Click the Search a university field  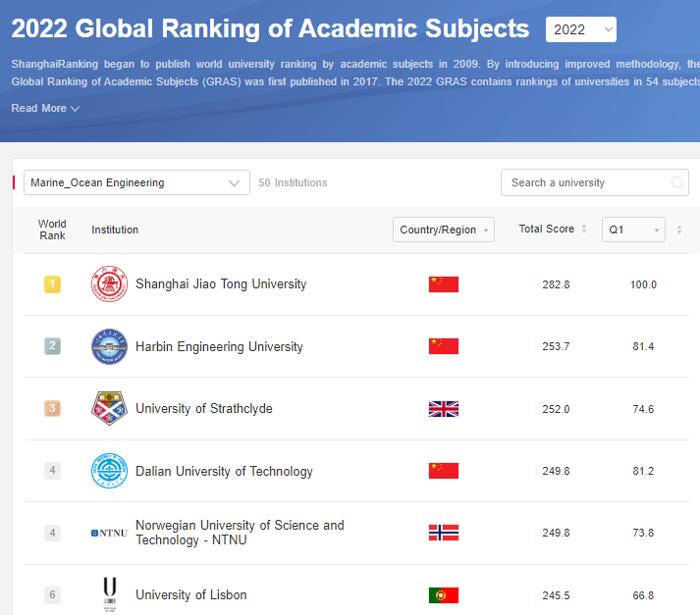595,182
